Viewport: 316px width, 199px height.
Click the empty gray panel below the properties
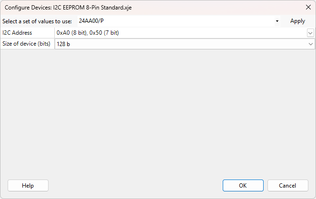pyautogui.click(x=157, y=109)
